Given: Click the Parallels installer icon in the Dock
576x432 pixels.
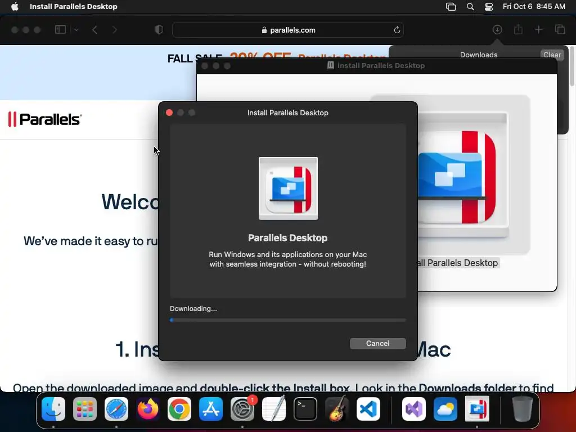Looking at the screenshot, I should (x=477, y=409).
